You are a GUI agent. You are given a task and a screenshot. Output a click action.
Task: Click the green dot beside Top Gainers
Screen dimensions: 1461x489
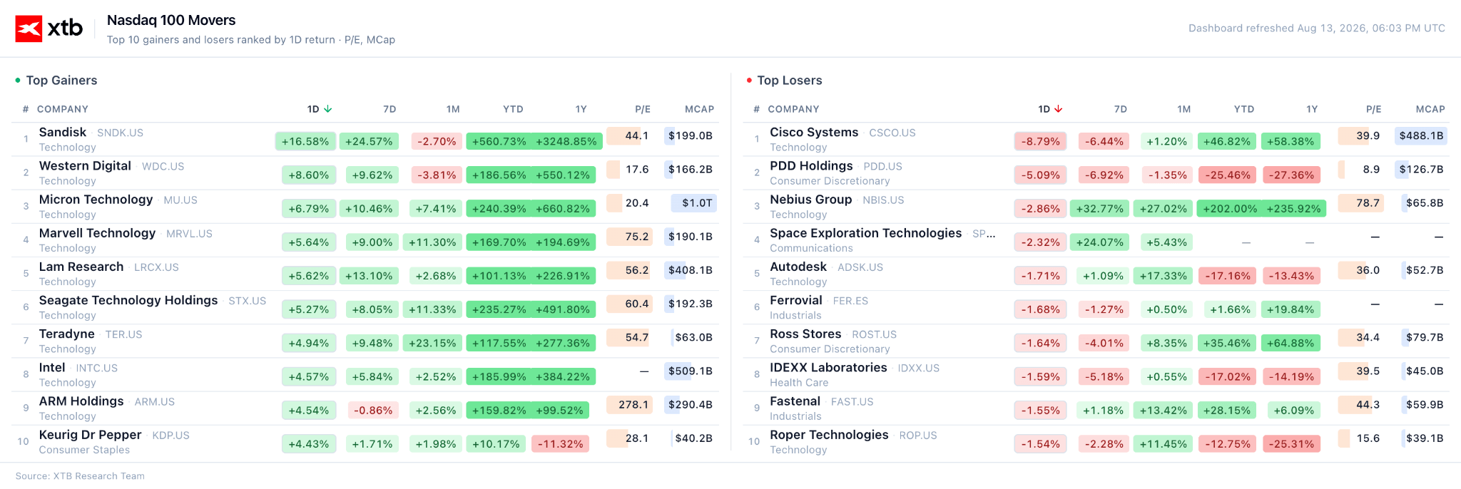[18, 81]
